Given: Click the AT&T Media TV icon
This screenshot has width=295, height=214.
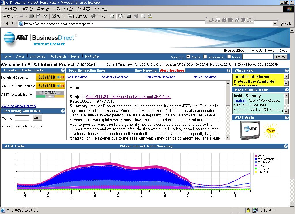Looking at the screenshot, I should (249, 130).
